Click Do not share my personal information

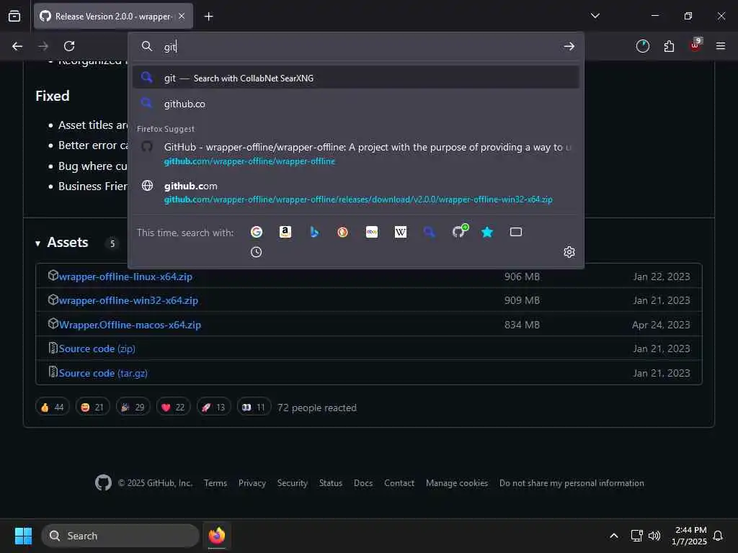click(x=572, y=483)
